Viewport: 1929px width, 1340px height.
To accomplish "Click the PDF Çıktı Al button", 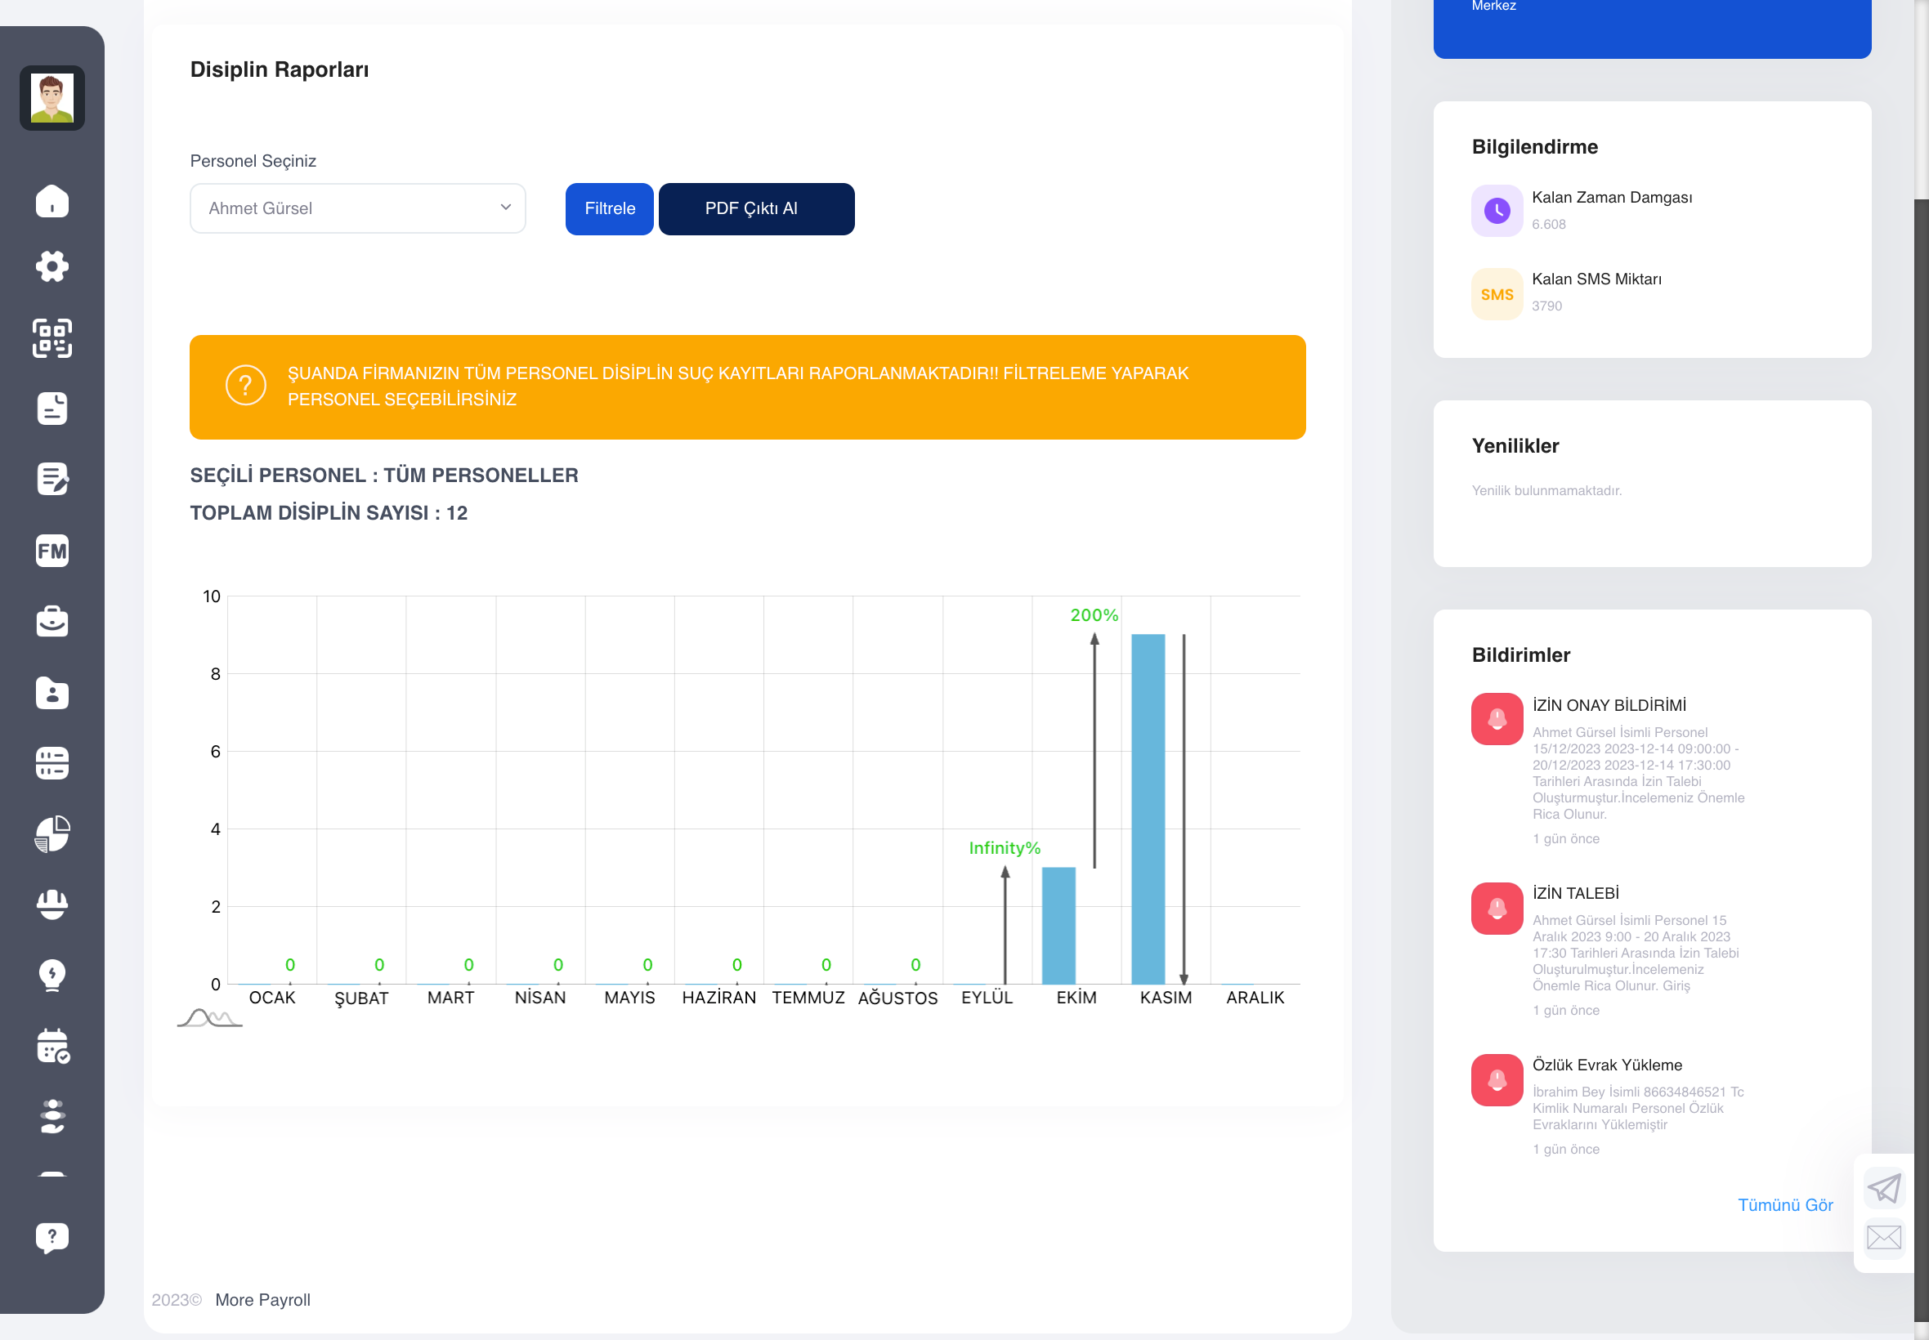I will point(756,209).
